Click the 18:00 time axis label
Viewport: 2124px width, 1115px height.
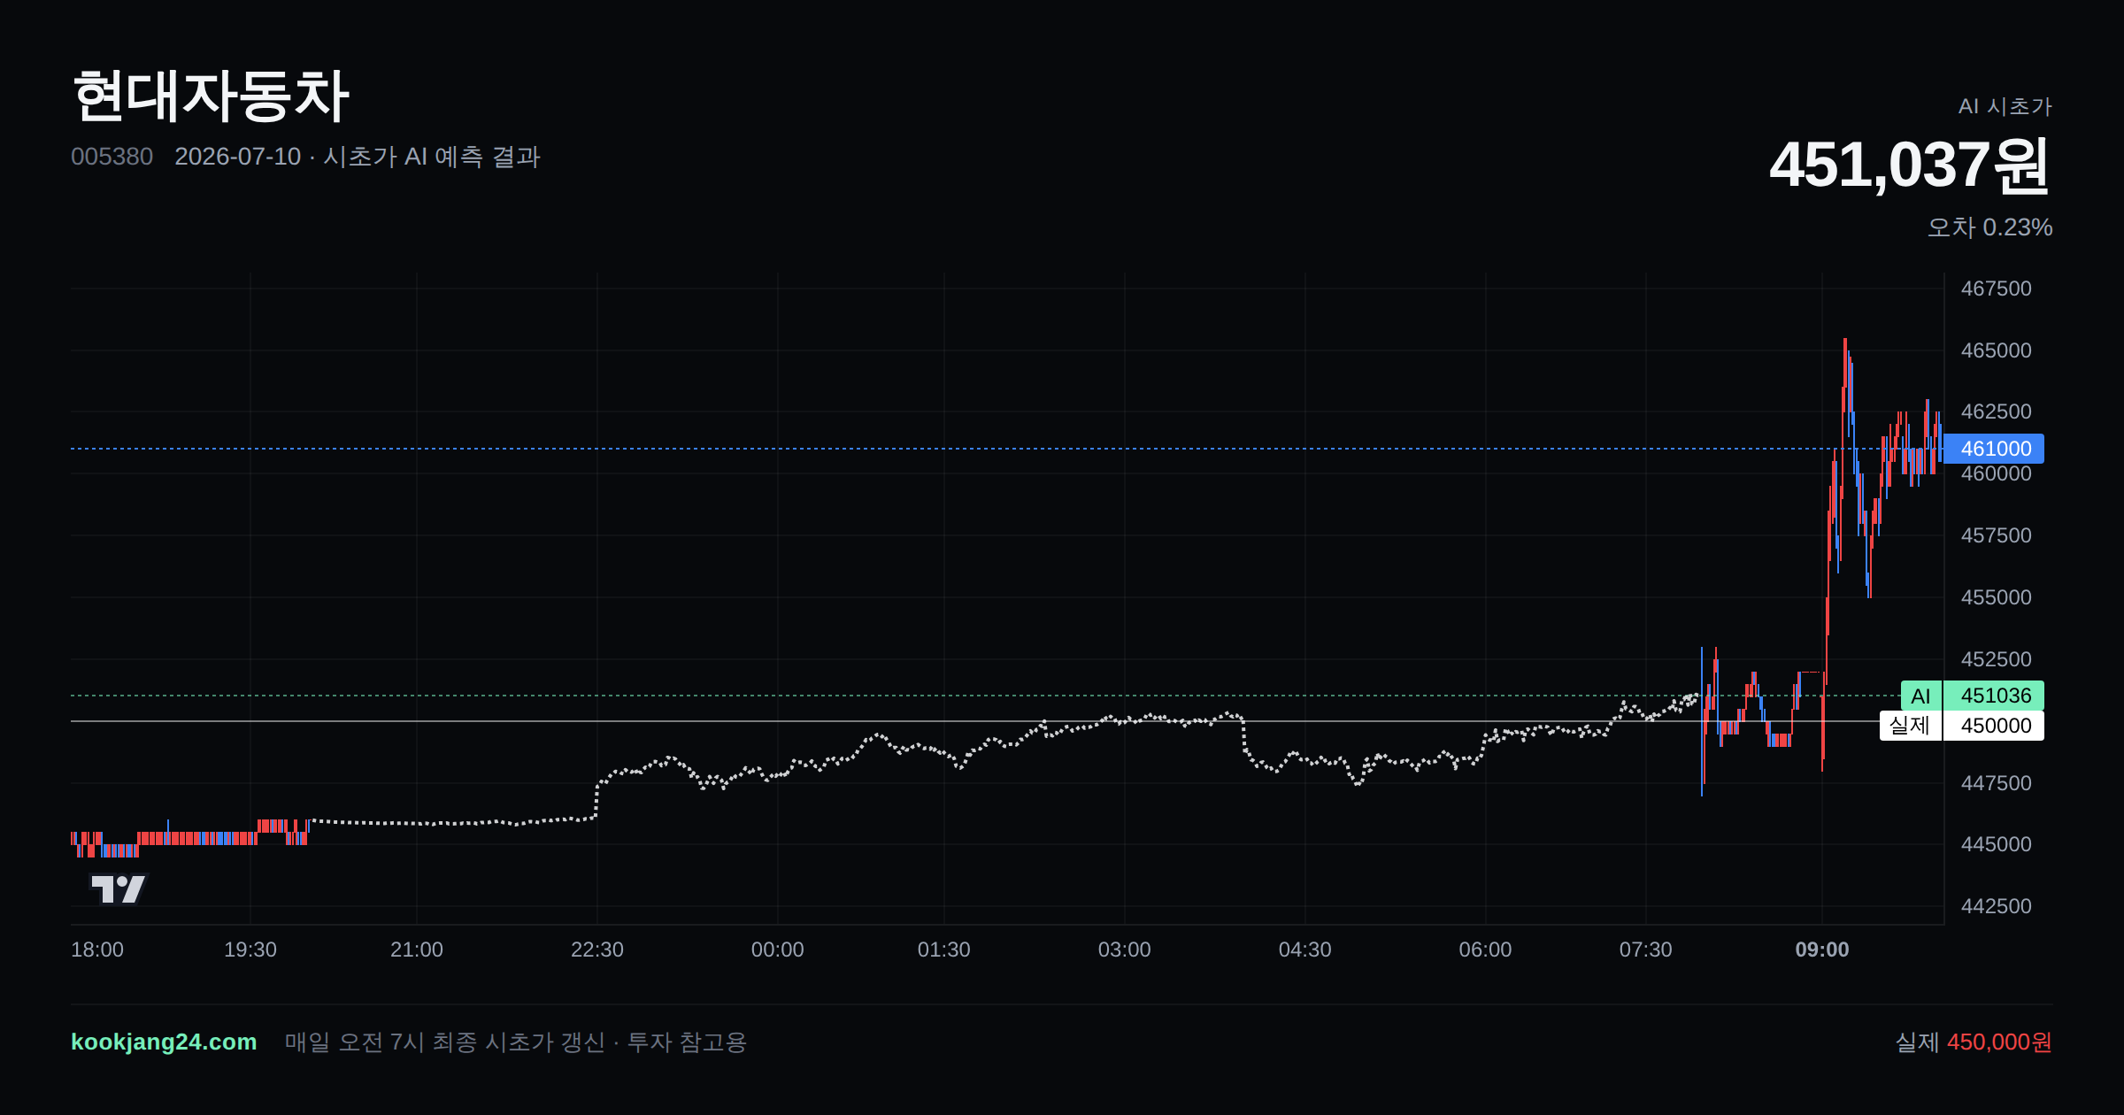point(97,950)
